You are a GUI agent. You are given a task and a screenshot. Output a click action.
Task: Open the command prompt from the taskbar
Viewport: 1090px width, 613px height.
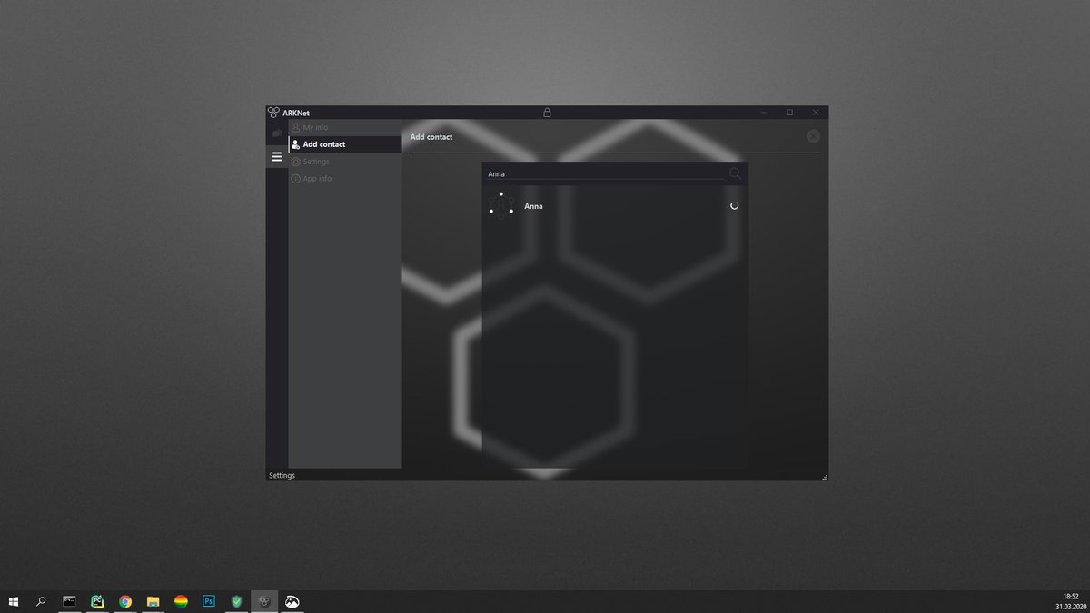pyautogui.click(x=69, y=601)
